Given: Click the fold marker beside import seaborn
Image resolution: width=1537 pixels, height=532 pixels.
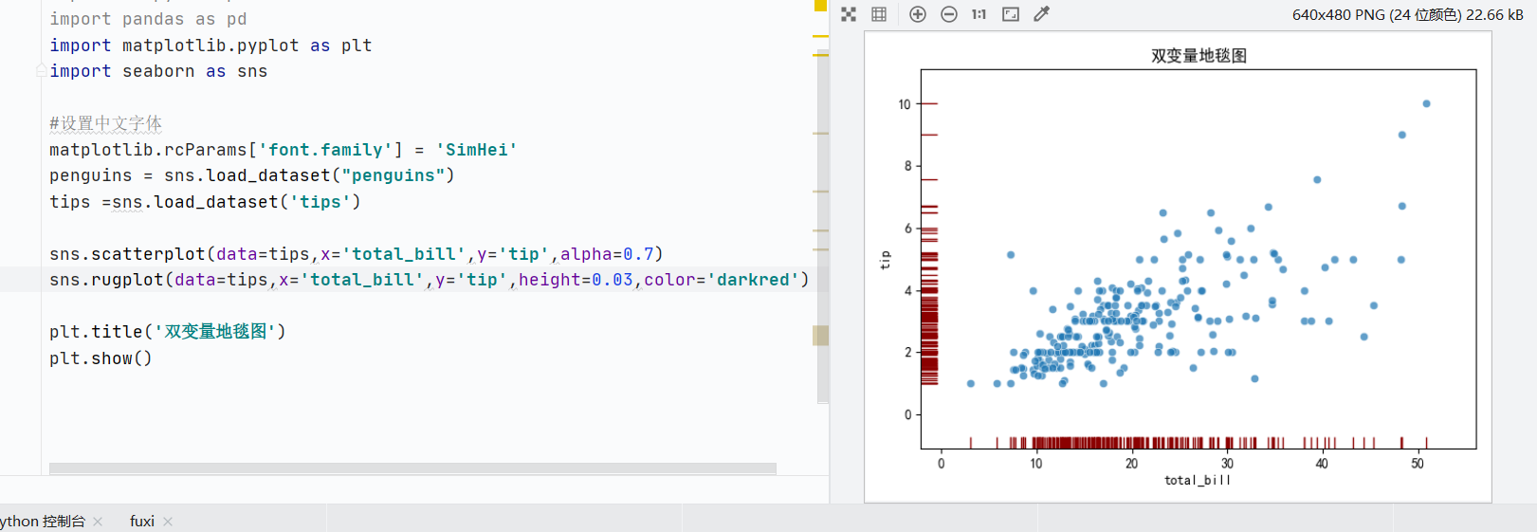Looking at the screenshot, I should click(41, 71).
